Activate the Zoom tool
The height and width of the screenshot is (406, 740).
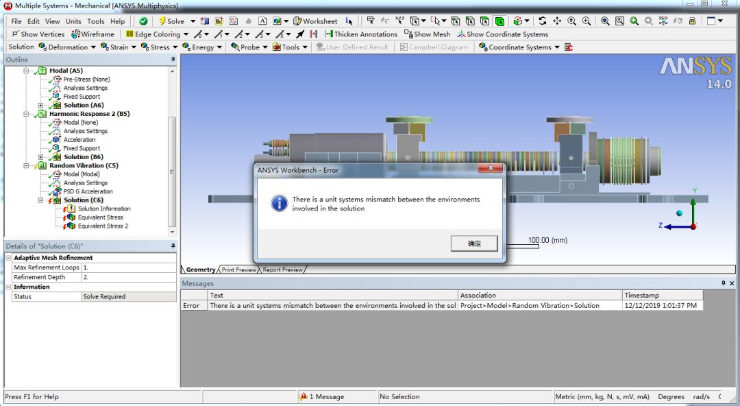(571, 21)
